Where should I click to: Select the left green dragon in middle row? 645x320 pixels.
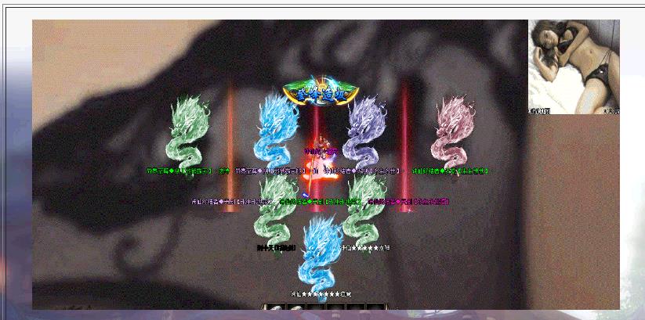275,209
